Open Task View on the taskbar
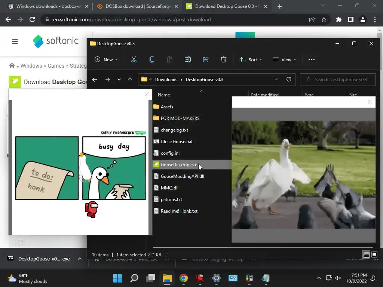The image size is (383, 287). [151, 278]
